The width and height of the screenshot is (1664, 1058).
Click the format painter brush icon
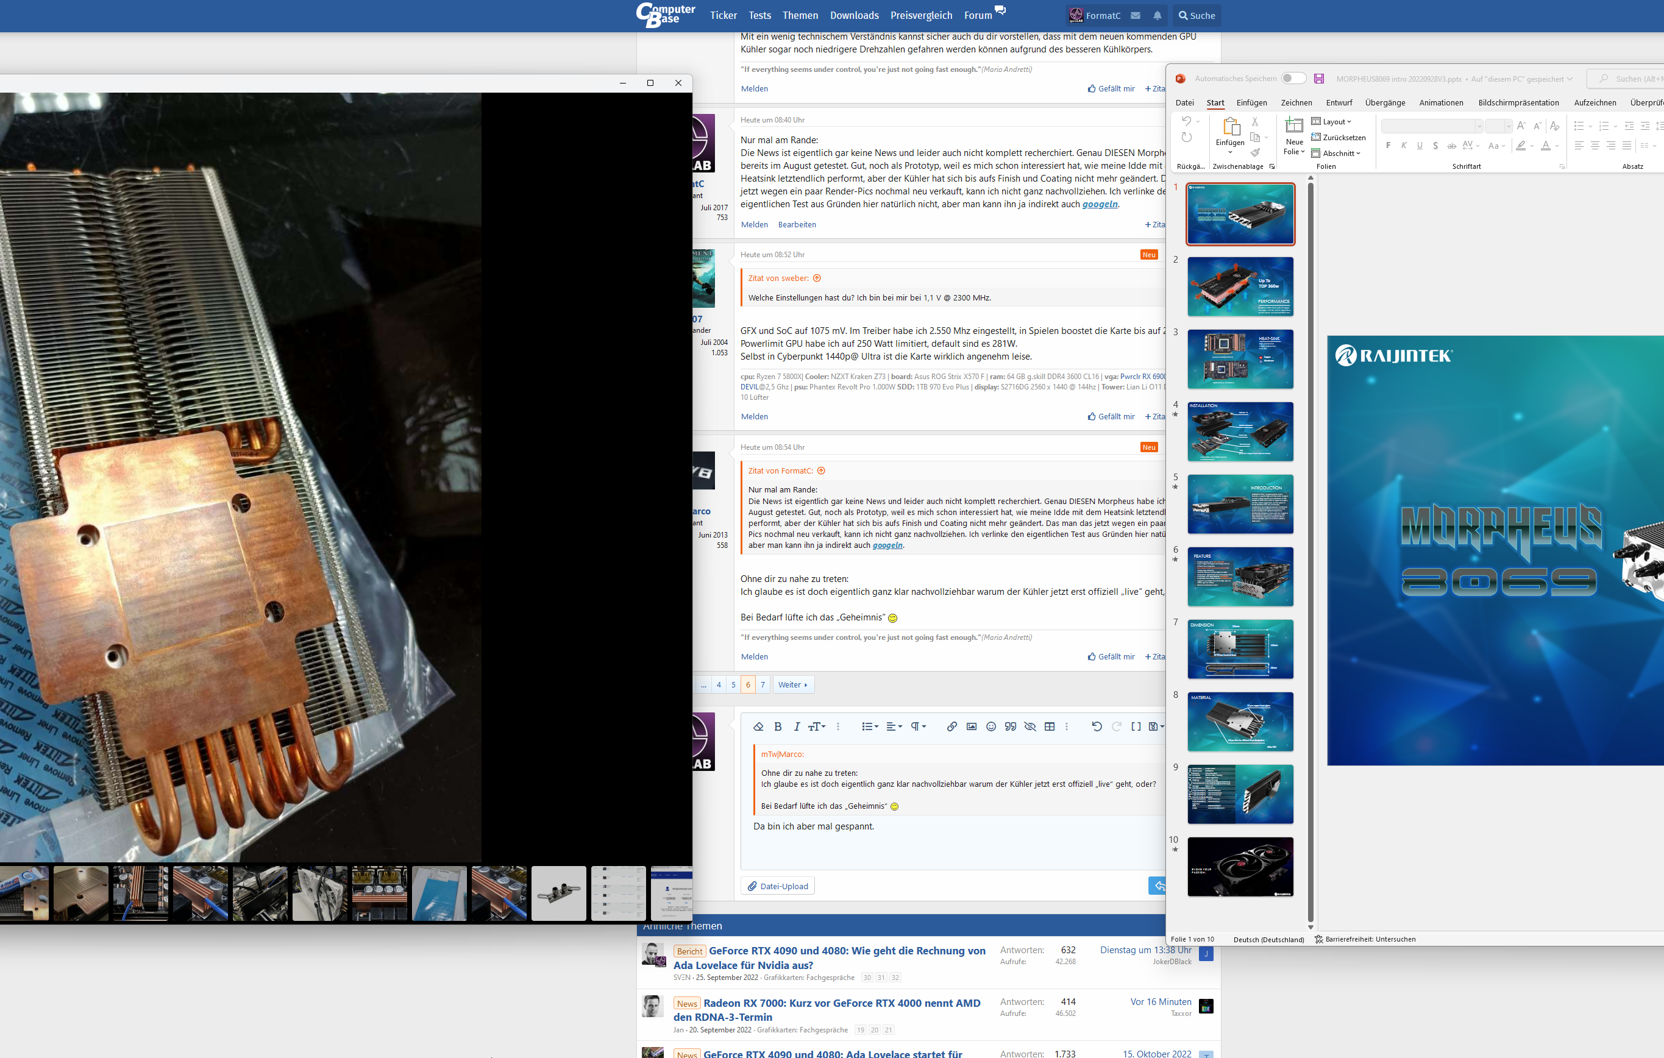[x=1256, y=153]
